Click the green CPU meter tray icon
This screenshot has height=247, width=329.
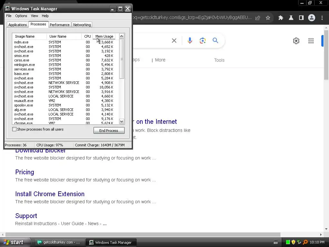(x=288, y=242)
